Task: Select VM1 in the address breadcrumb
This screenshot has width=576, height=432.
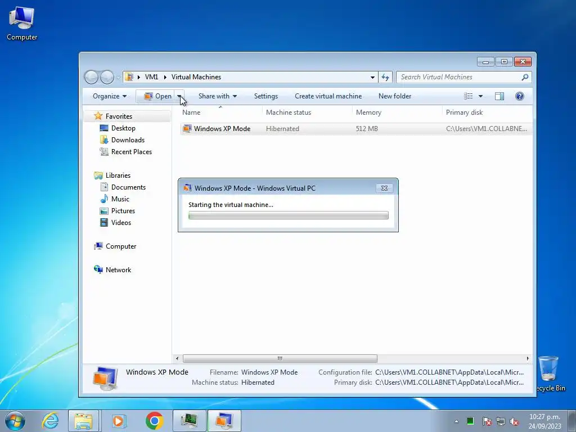Action: click(x=151, y=76)
